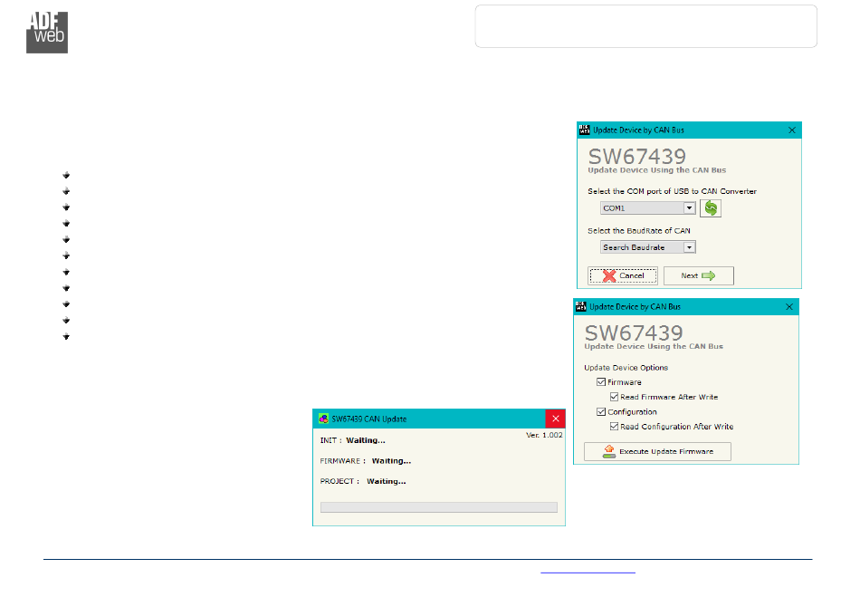Click the green refresh COM ports icon
Viewport: 860px width, 597px height.
click(x=711, y=208)
